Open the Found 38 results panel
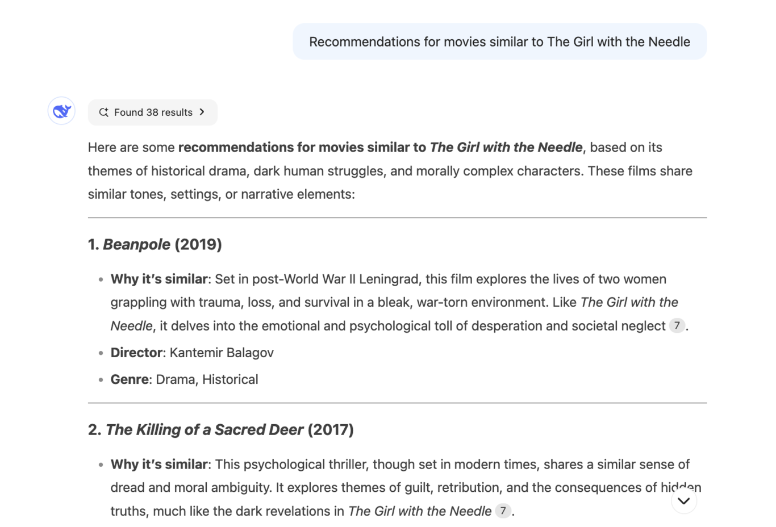Viewport: 776px width, 527px height. 153,112
